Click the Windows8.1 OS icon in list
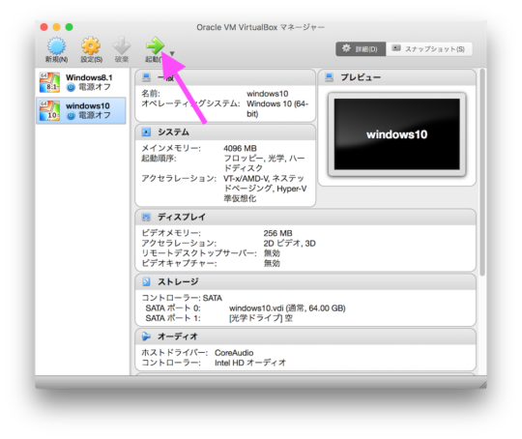Image resolution: width=522 pixels, height=439 pixels. coord(49,82)
